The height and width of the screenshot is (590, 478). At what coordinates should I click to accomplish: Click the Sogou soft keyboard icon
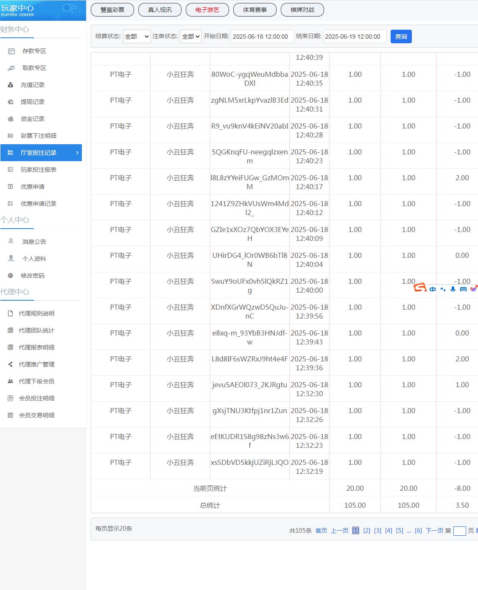(463, 289)
